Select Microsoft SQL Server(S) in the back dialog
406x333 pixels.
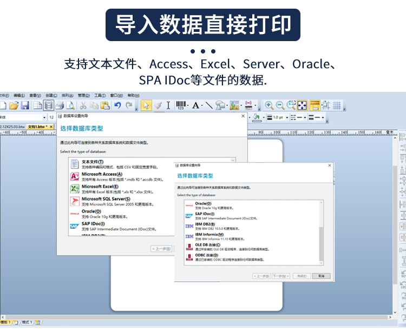coord(122,202)
